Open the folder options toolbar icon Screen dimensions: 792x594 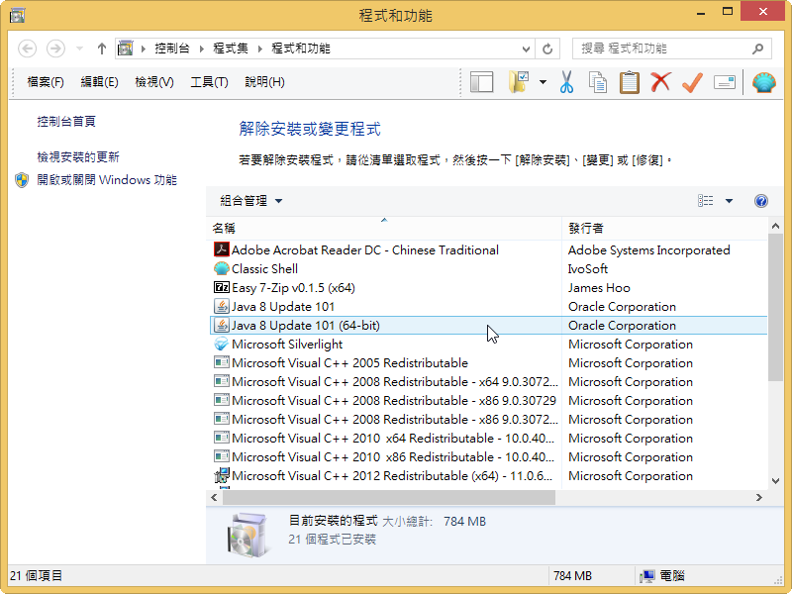click(519, 82)
